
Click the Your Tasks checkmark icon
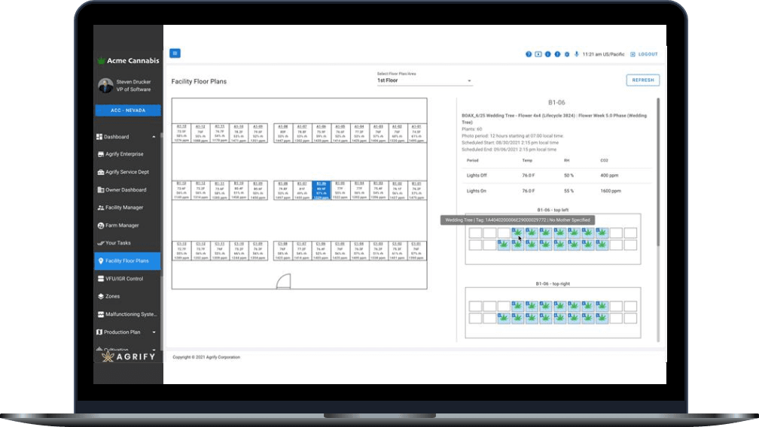click(x=101, y=243)
